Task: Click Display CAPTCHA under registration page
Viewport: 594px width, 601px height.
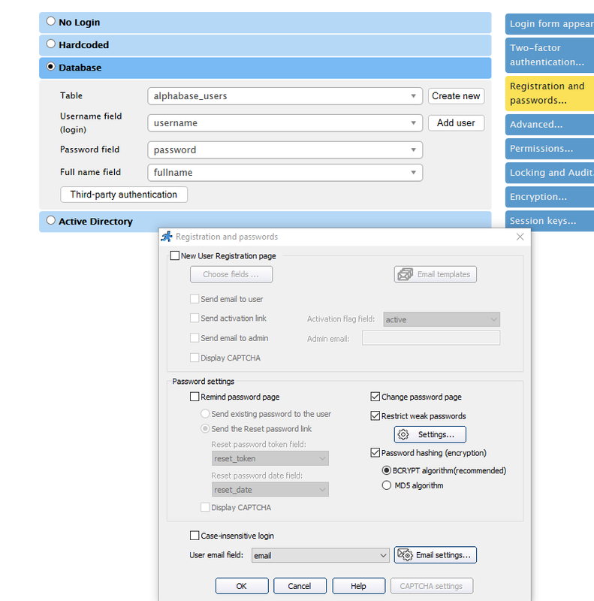Action: point(194,358)
